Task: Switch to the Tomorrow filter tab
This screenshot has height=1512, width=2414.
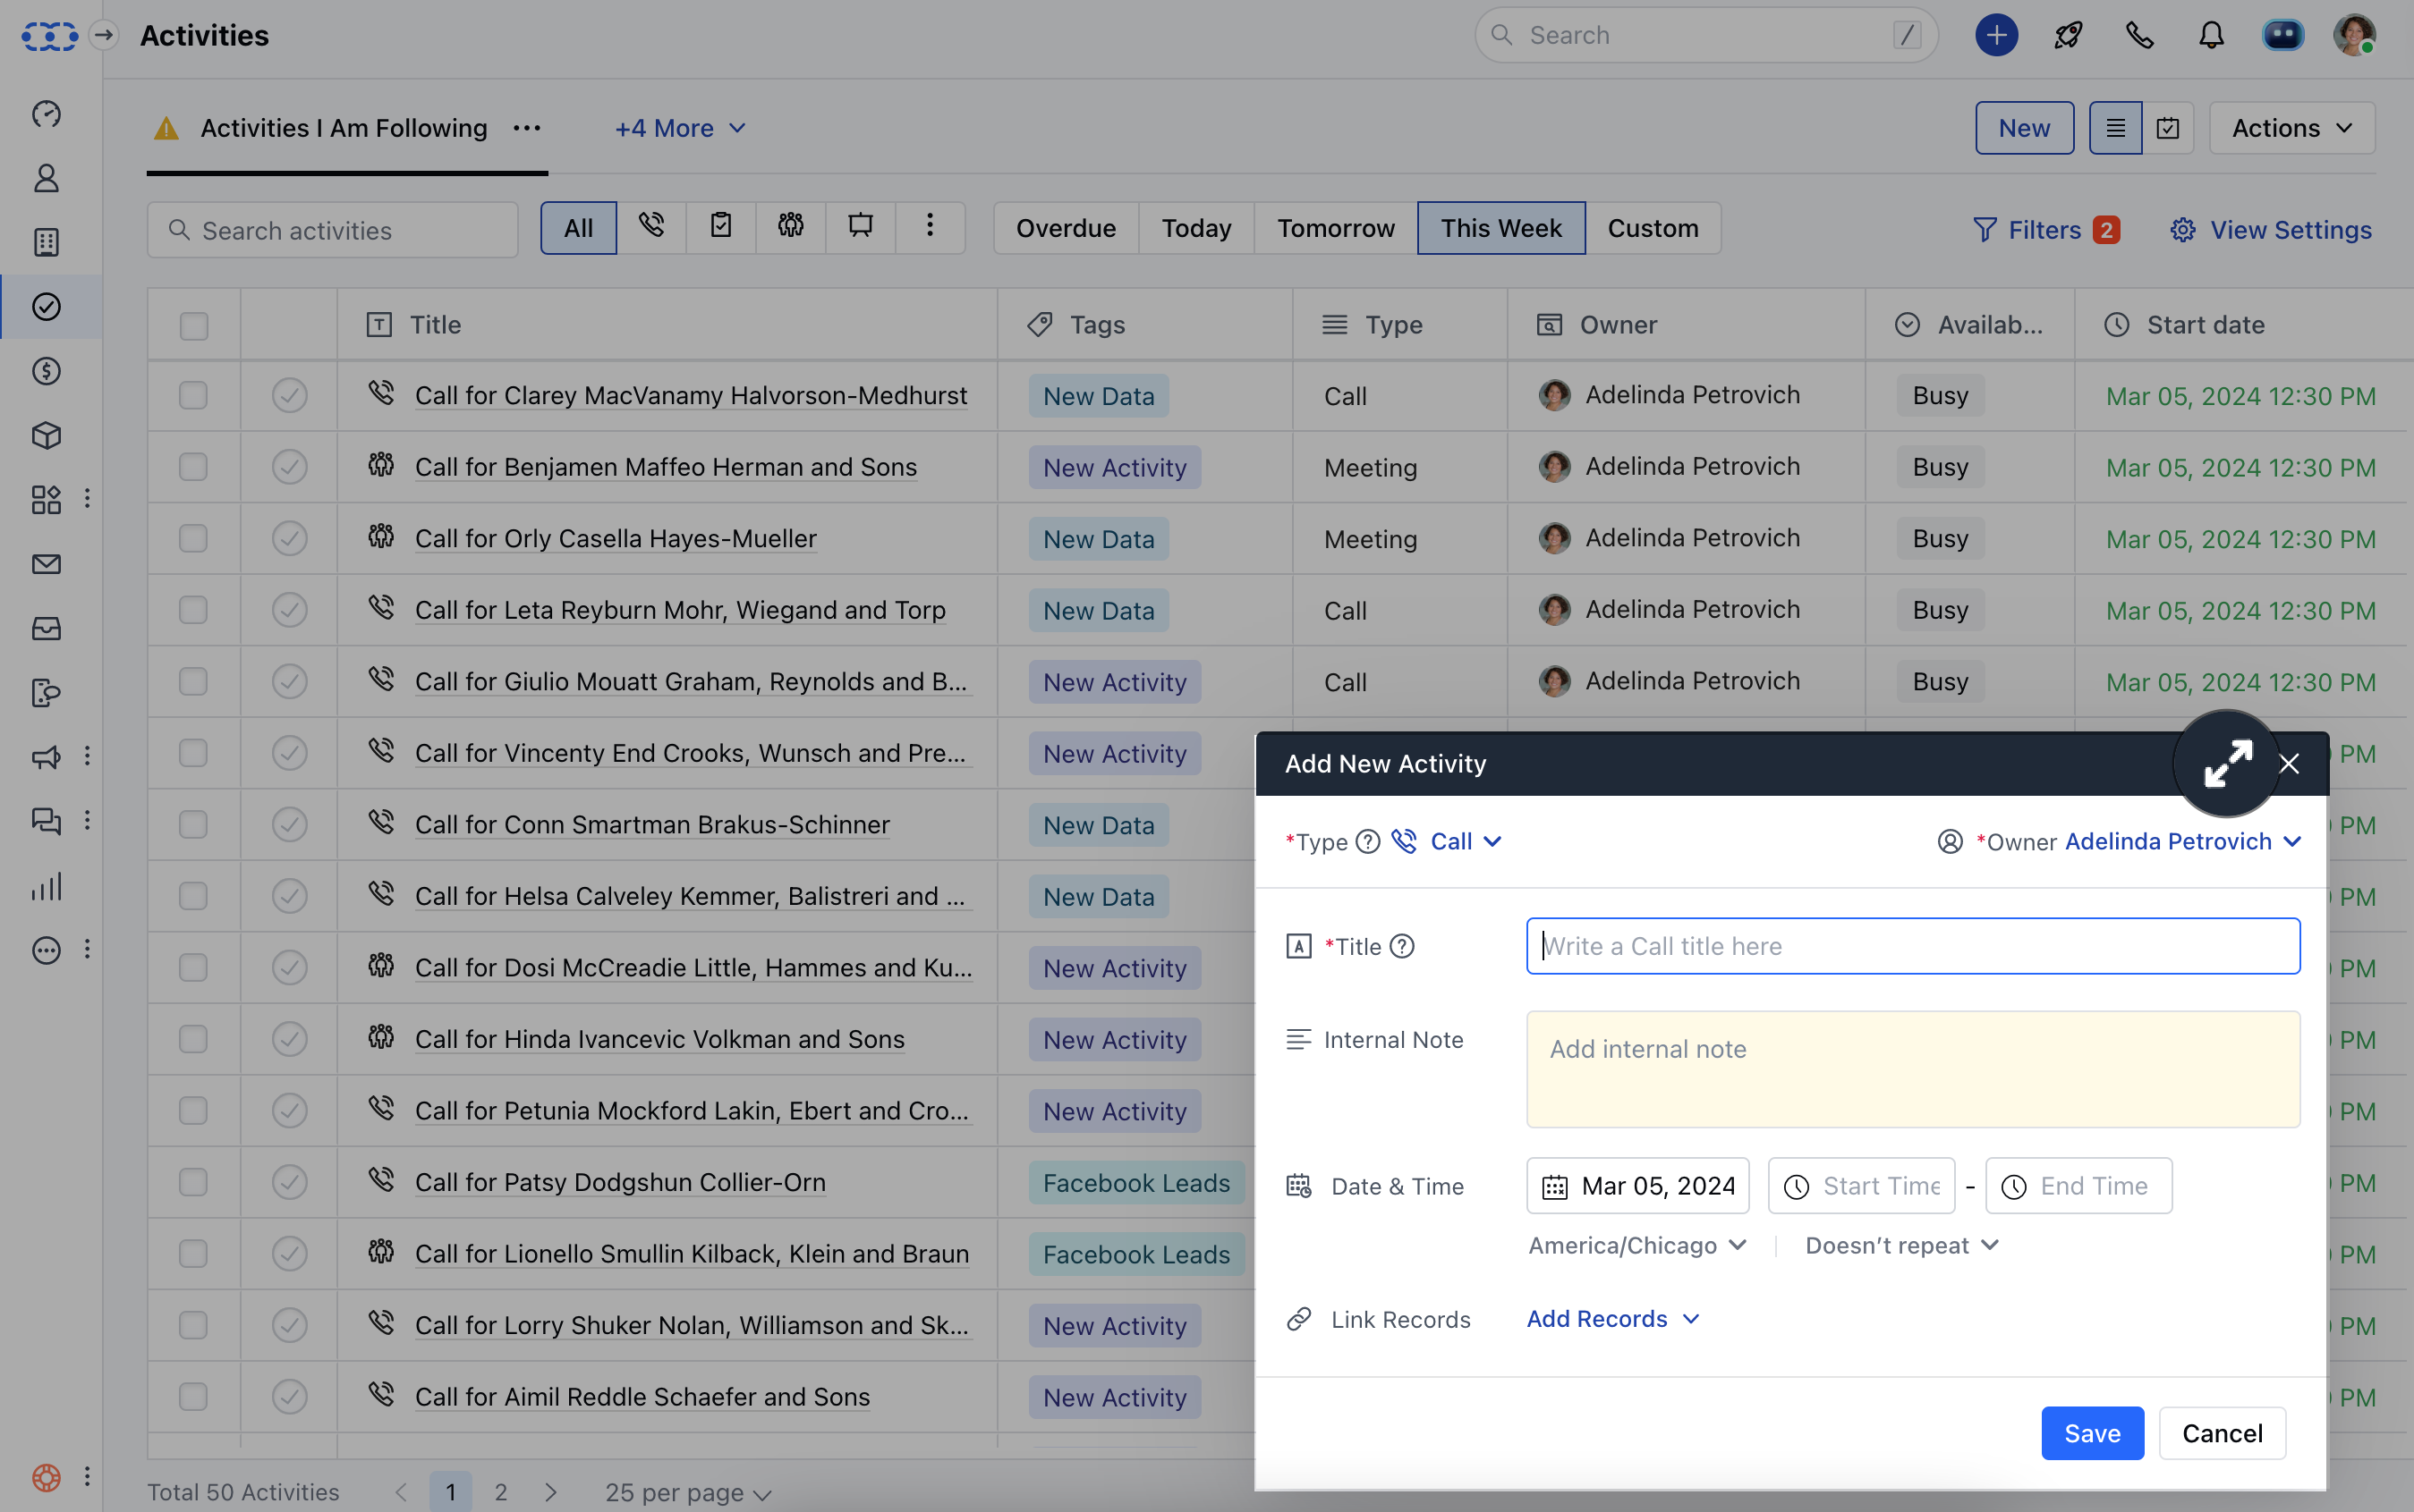Action: (1336, 228)
